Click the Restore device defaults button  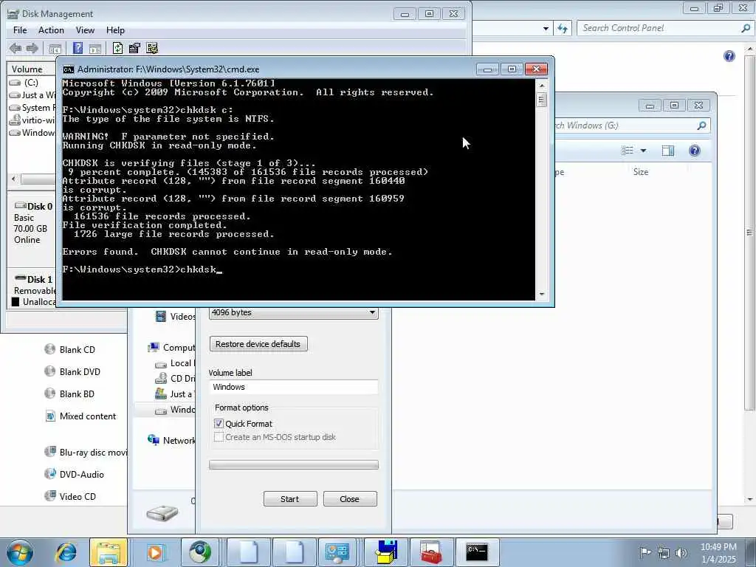tap(258, 344)
